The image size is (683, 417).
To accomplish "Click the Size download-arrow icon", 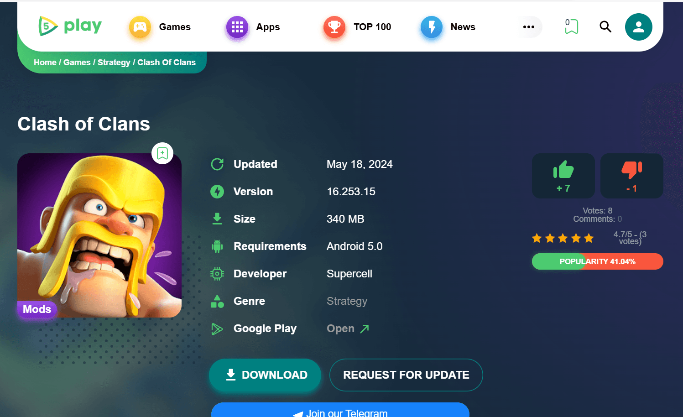I will (217, 219).
